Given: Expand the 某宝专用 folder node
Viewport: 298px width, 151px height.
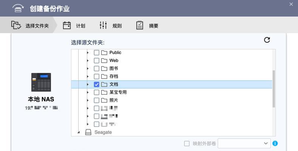Looking at the screenshot, I should [x=88, y=92].
